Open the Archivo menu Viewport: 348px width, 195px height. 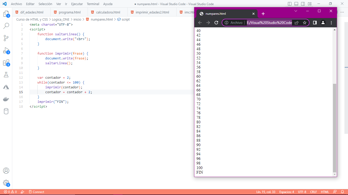point(16,4)
